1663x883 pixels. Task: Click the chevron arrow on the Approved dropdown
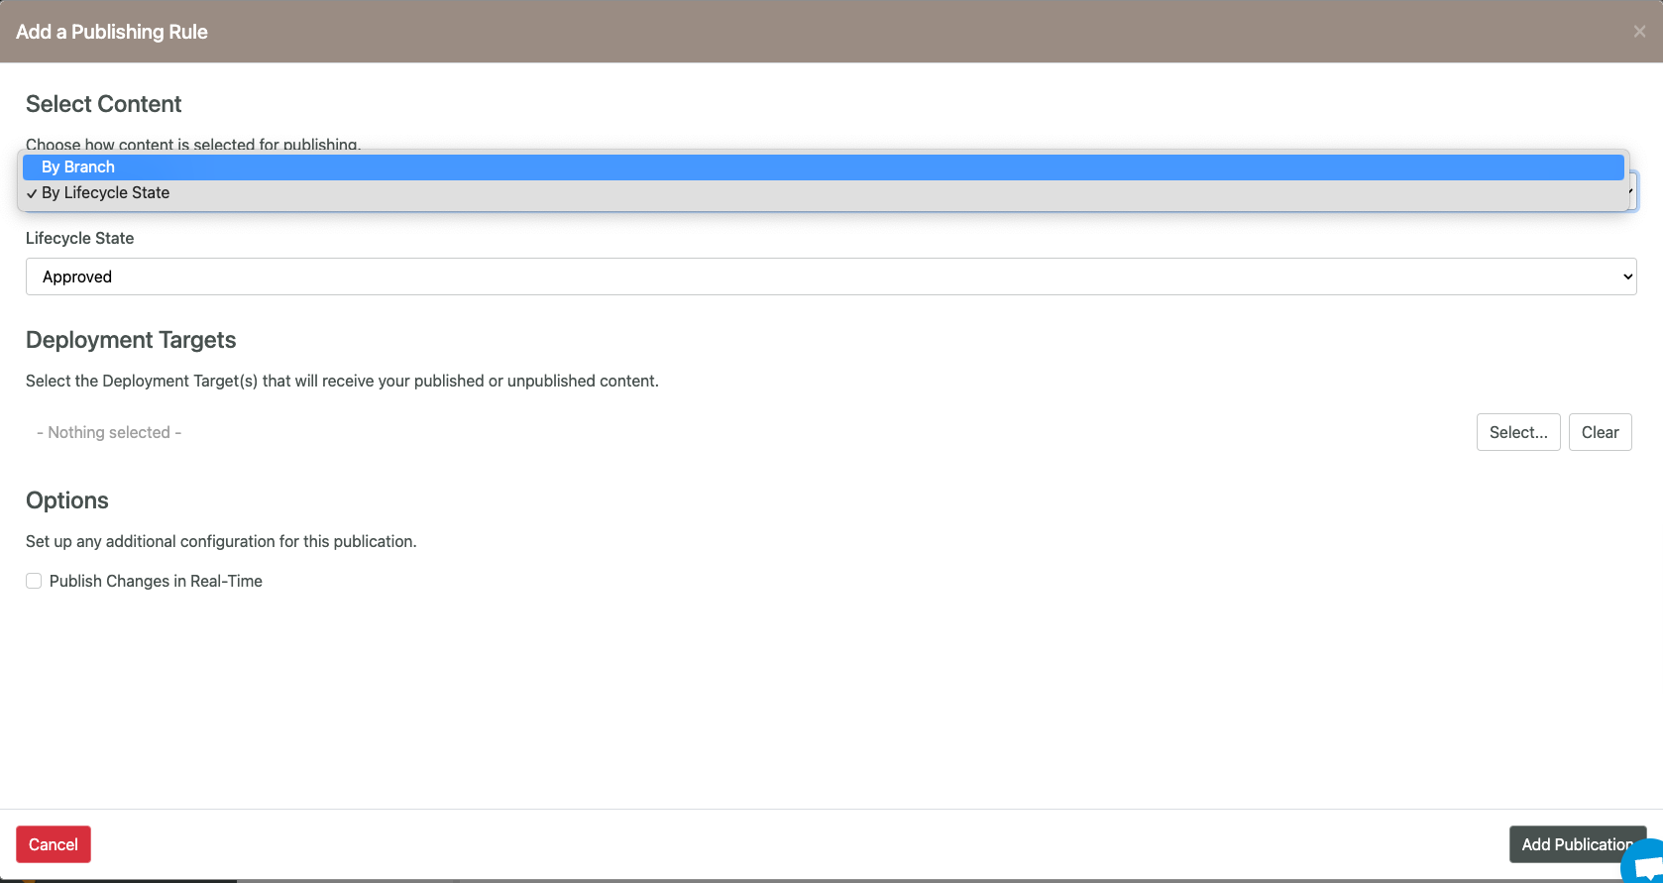[x=1626, y=276]
